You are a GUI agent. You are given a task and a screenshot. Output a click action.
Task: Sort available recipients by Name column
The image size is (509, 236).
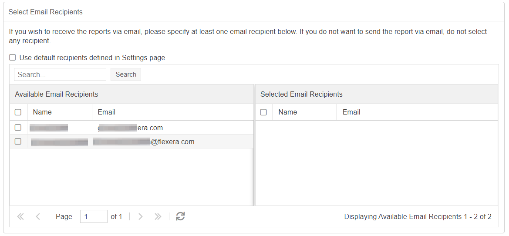42,112
